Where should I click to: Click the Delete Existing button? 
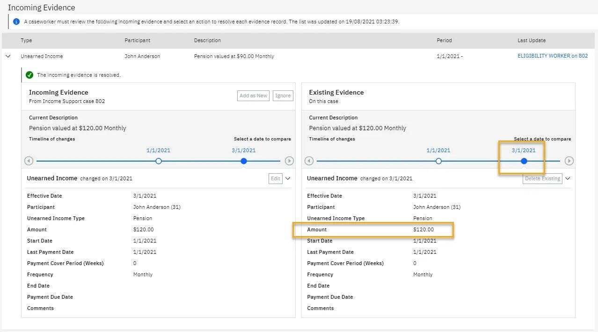pyautogui.click(x=542, y=178)
